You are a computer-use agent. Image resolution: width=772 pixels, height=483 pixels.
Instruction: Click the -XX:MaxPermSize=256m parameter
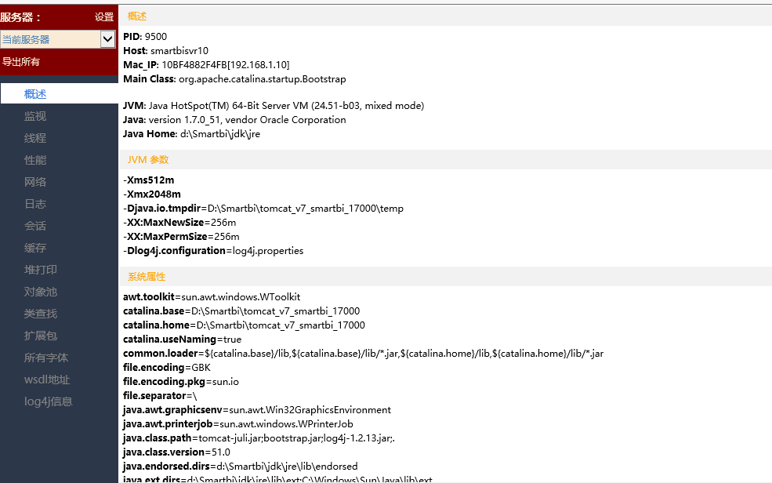pos(181,237)
